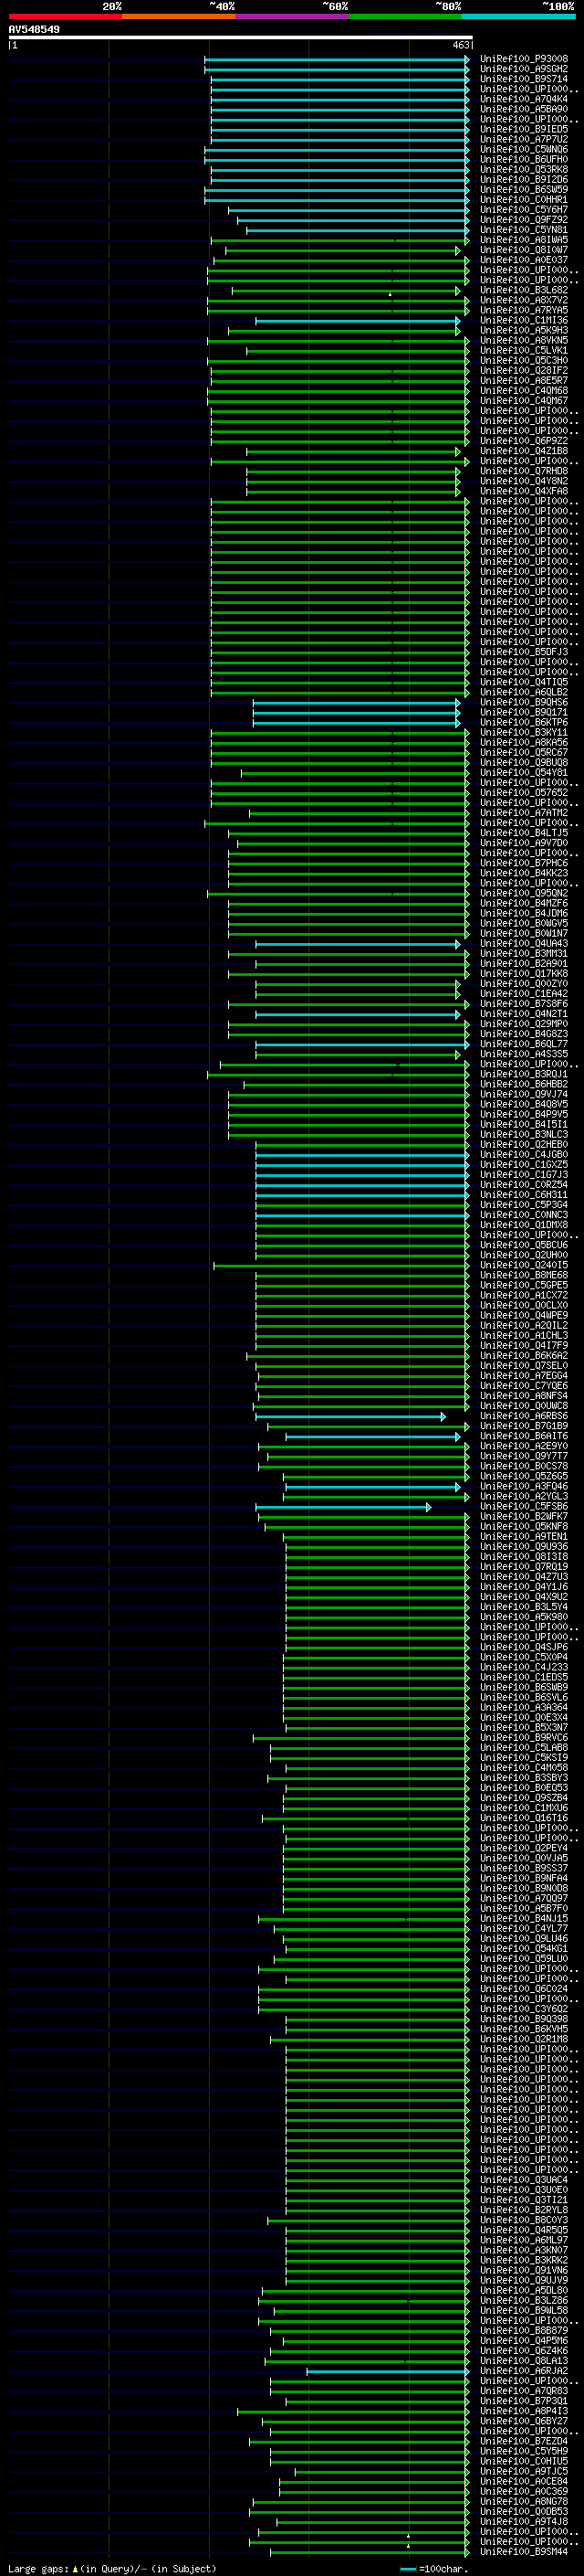584x2576 pixels.
Task: Open hit UniRef100_Q8I0W7
Action: pos(524,250)
